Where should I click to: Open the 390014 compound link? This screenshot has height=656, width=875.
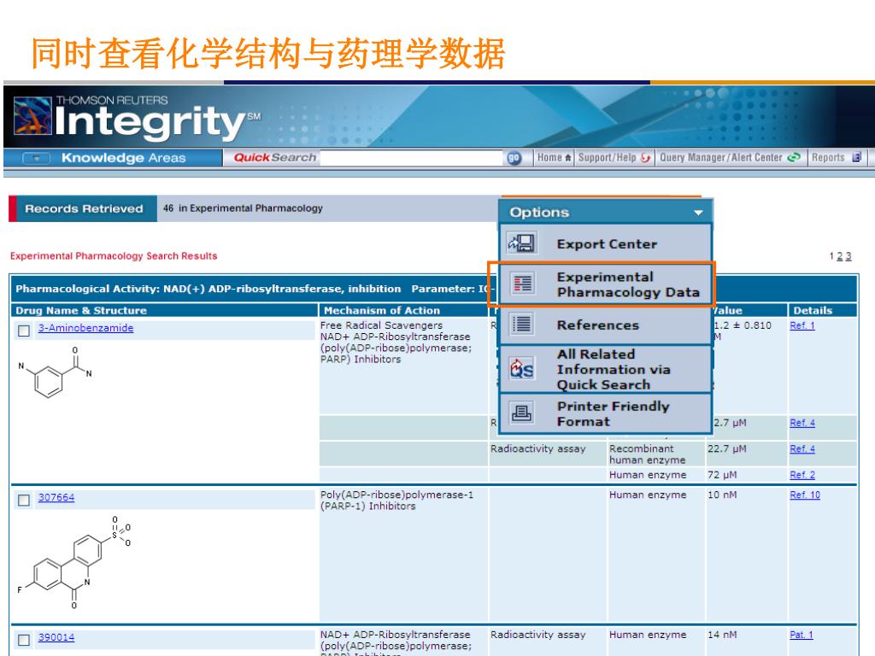[x=56, y=637]
